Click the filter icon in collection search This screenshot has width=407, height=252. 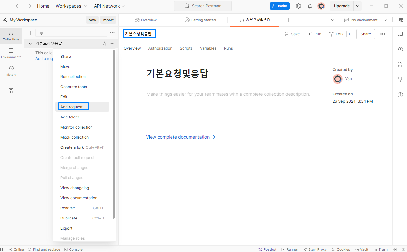[41, 33]
